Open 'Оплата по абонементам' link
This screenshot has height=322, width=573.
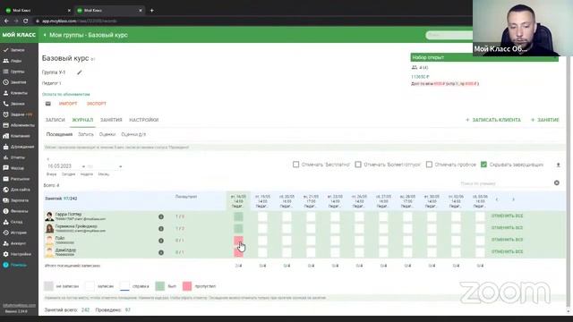pyautogui.click(x=65, y=94)
